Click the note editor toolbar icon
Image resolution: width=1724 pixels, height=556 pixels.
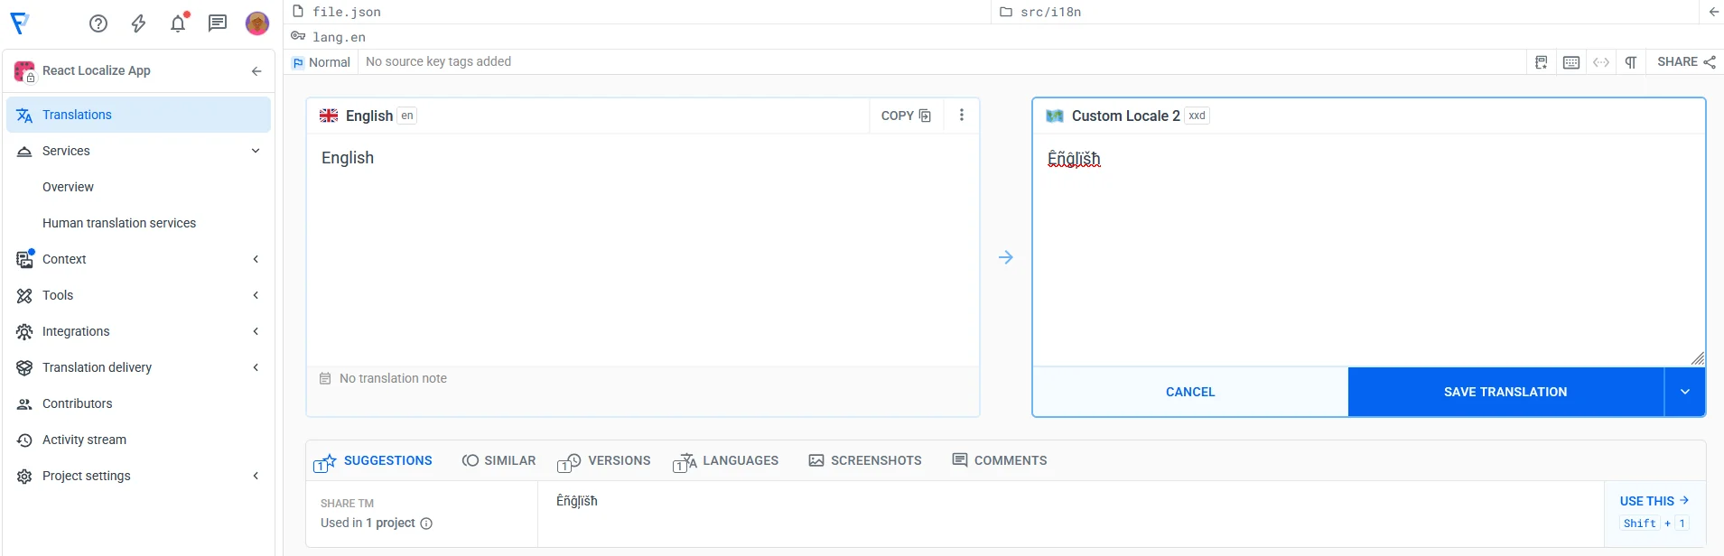pos(1542,62)
